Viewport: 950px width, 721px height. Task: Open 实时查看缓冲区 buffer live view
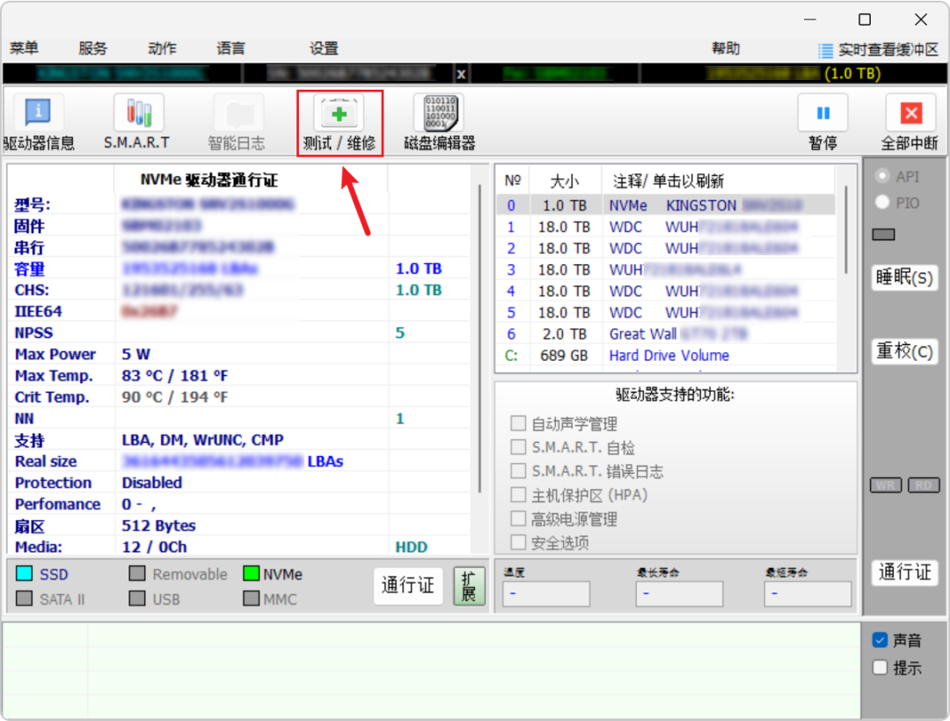click(879, 49)
